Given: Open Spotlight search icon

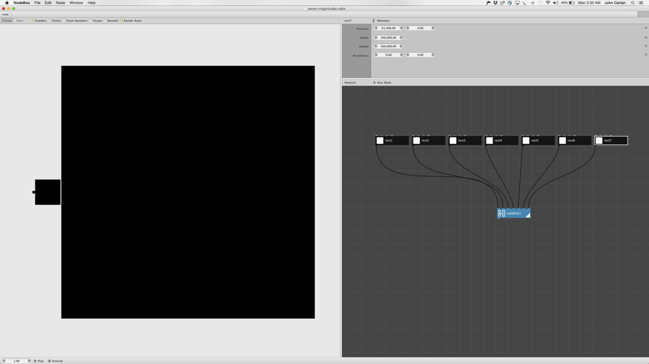Looking at the screenshot, I should [x=632, y=3].
